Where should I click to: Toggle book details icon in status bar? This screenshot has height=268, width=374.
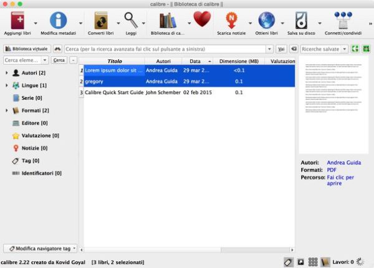click(325, 262)
